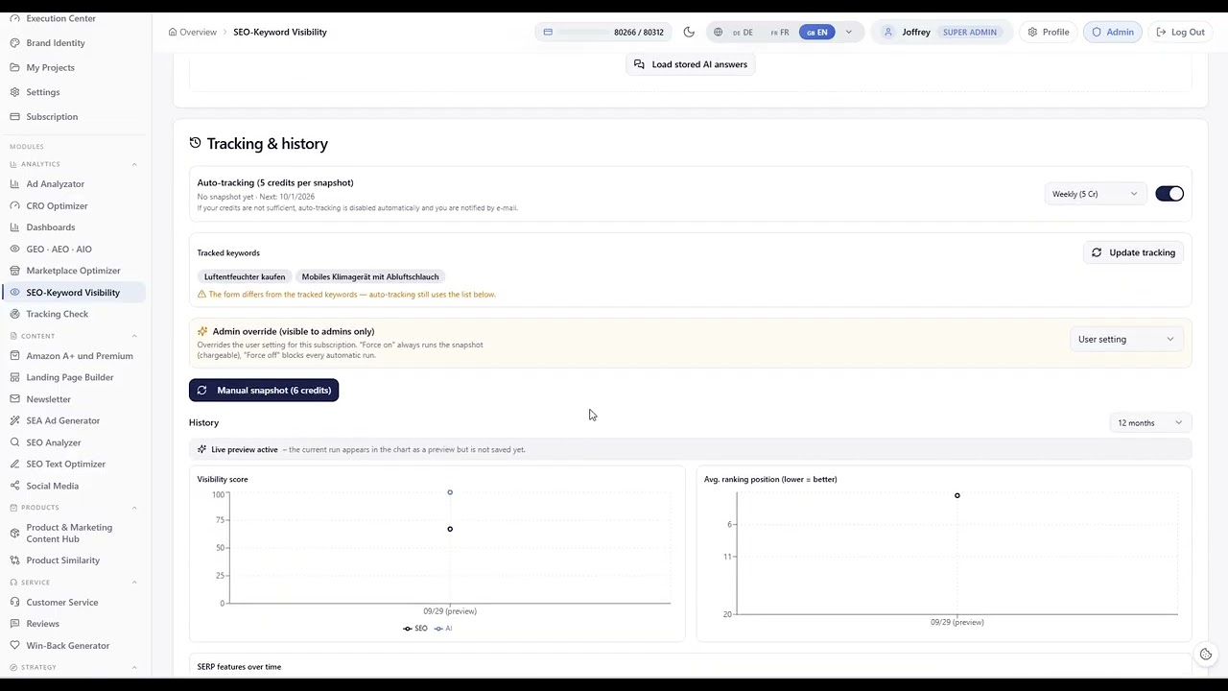This screenshot has width=1228, height=691.
Task: Click the Log Out button
Action: 1180,32
